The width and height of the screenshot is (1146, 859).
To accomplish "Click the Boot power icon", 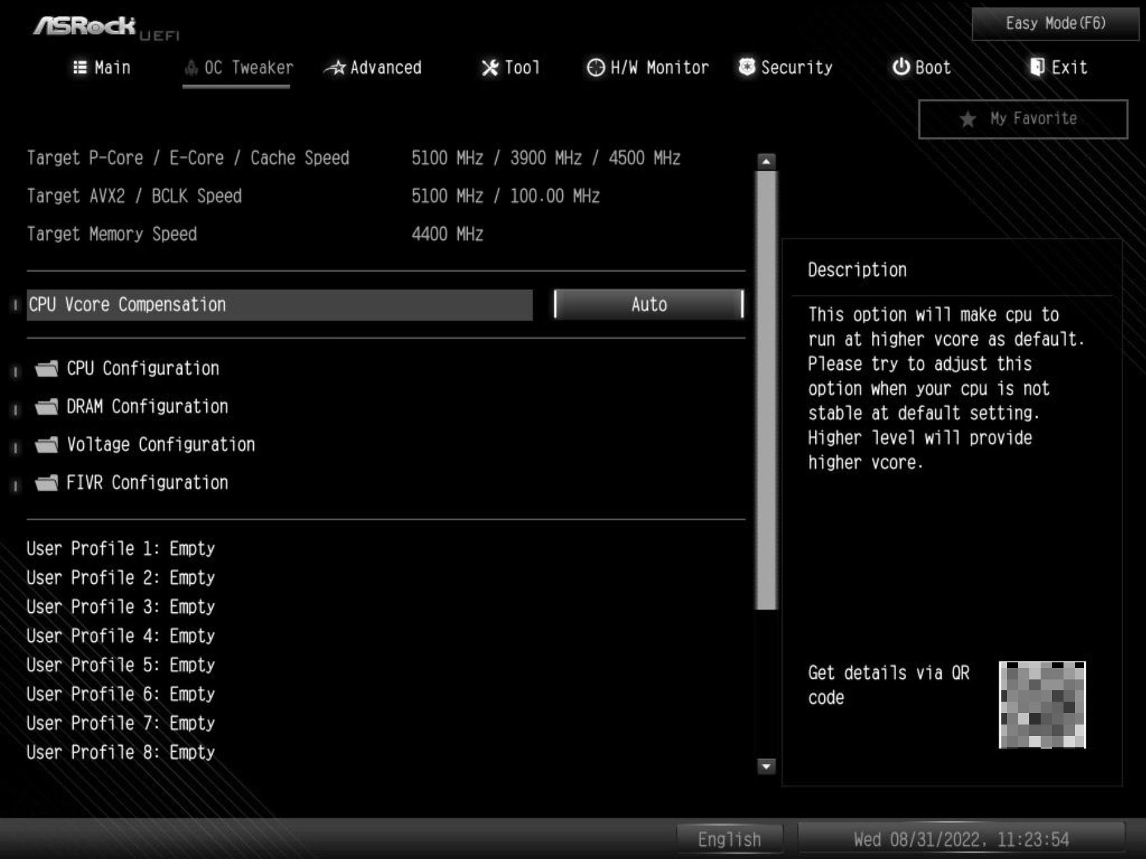I will pos(900,67).
